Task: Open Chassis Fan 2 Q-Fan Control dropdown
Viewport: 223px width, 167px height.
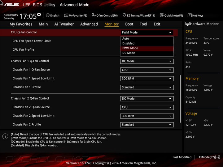Action: [147, 99]
